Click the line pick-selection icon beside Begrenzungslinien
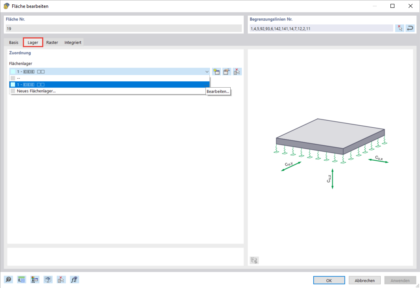Image resolution: width=420 pixels, height=288 pixels. pyautogui.click(x=400, y=28)
